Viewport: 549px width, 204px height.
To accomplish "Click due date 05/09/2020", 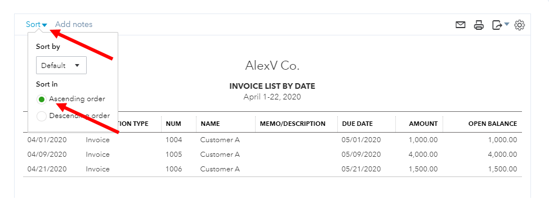I will coord(361,155).
